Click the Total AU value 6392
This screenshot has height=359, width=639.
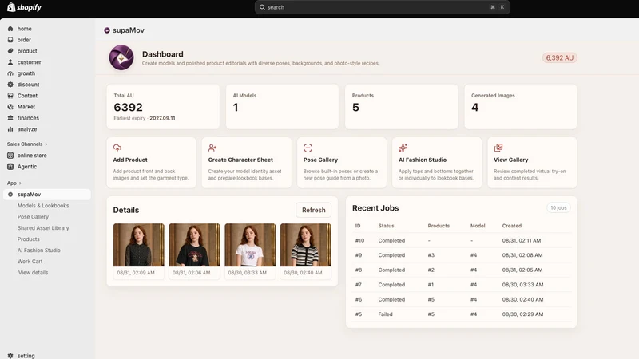tap(128, 107)
